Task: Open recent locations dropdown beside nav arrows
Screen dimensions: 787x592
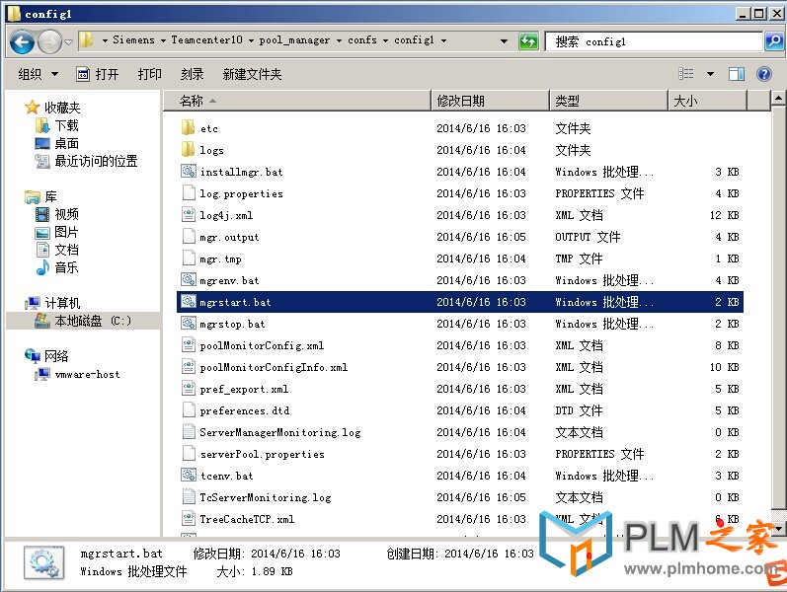Action: pyautogui.click(x=69, y=42)
